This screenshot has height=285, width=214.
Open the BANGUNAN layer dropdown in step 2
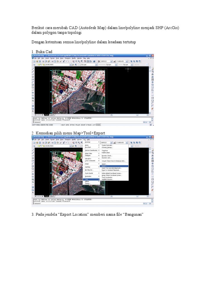pyautogui.click(x=70, y=146)
